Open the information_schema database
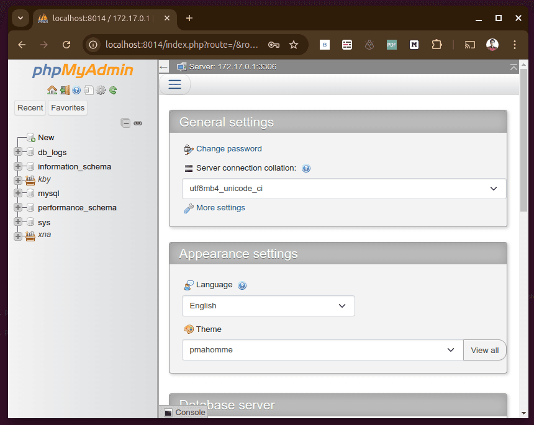Image resolution: width=534 pixels, height=425 pixels. tap(75, 167)
